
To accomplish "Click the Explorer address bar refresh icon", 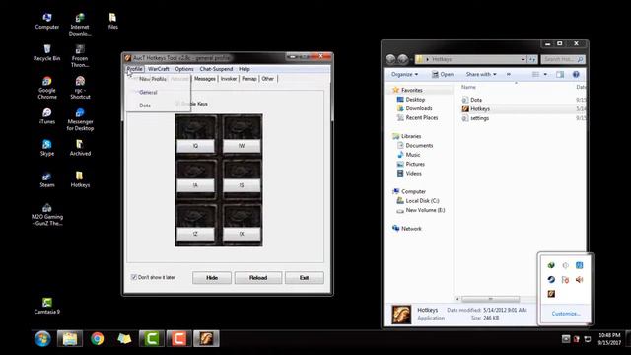I will point(532,59).
